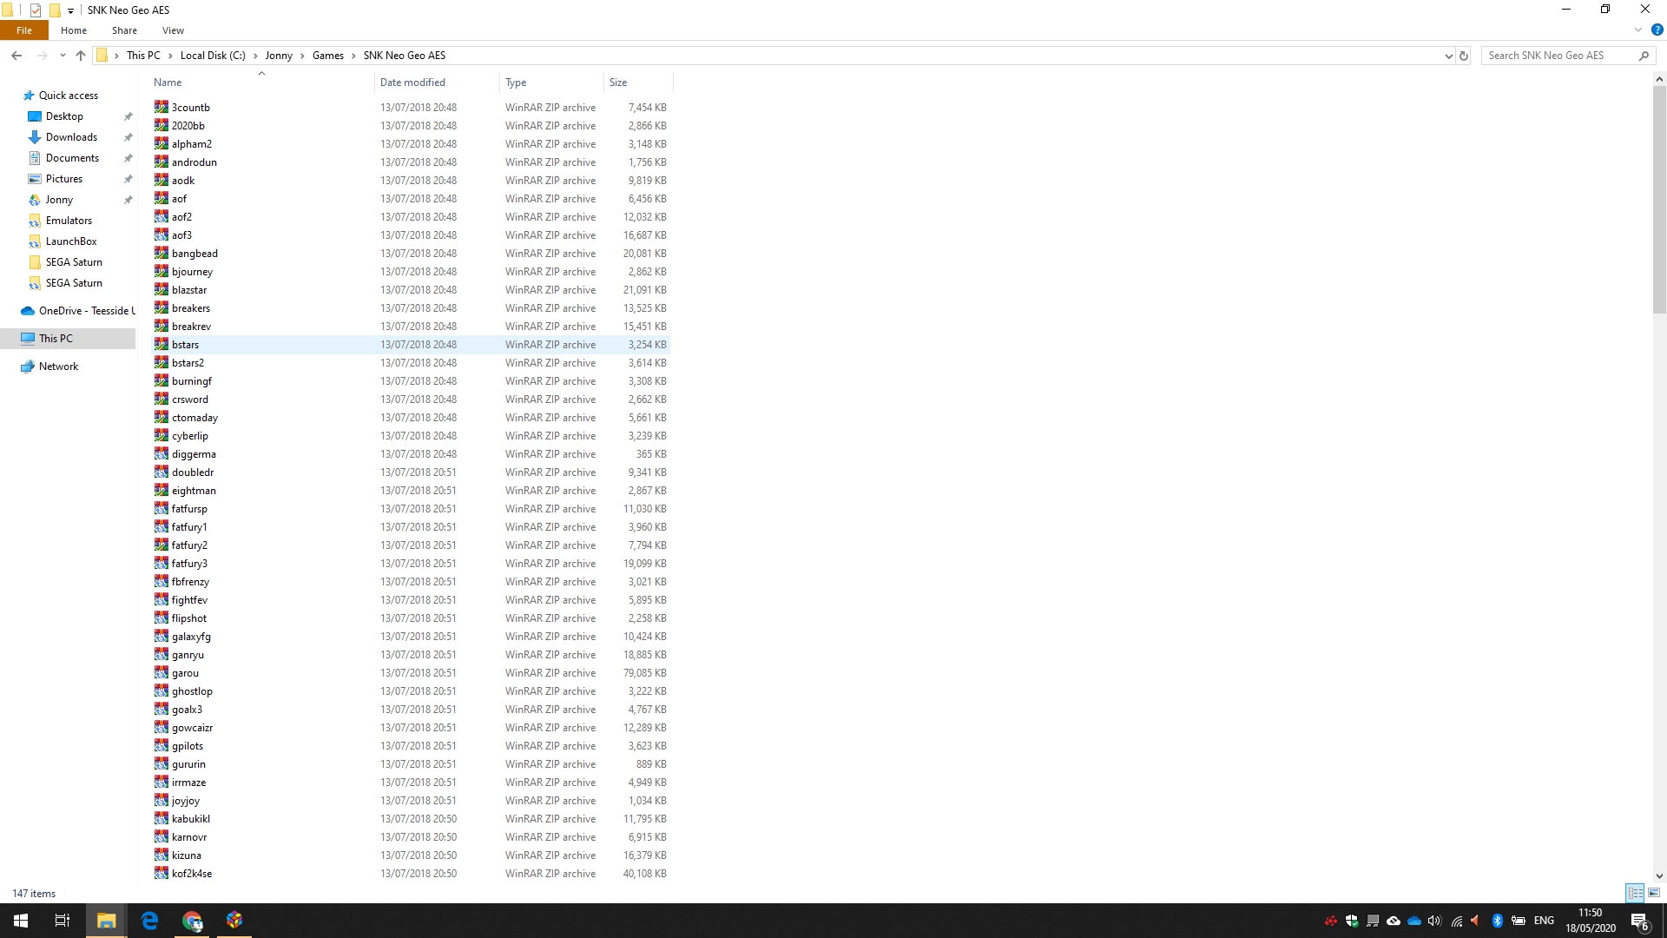Open the Share ribbon tab

coord(124,30)
